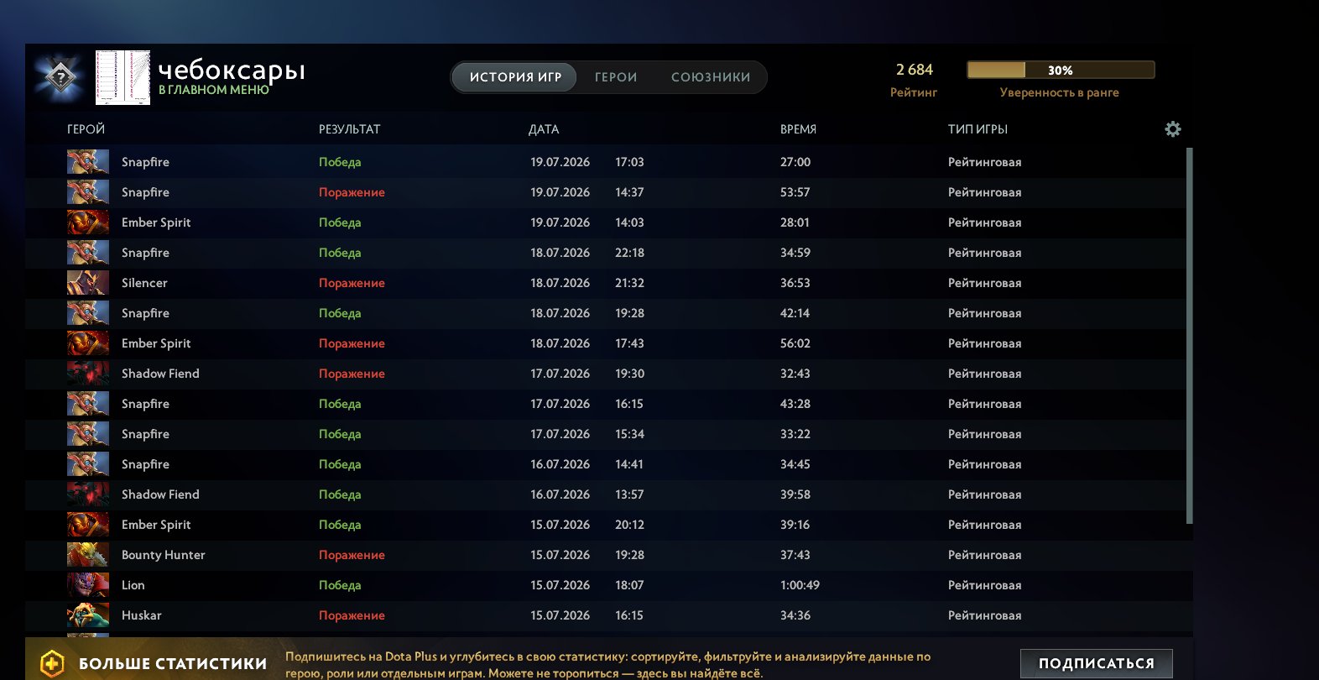Screen dimensions: 1319x680
Task: Click the Huskar hero portrait
Action: coord(88,615)
